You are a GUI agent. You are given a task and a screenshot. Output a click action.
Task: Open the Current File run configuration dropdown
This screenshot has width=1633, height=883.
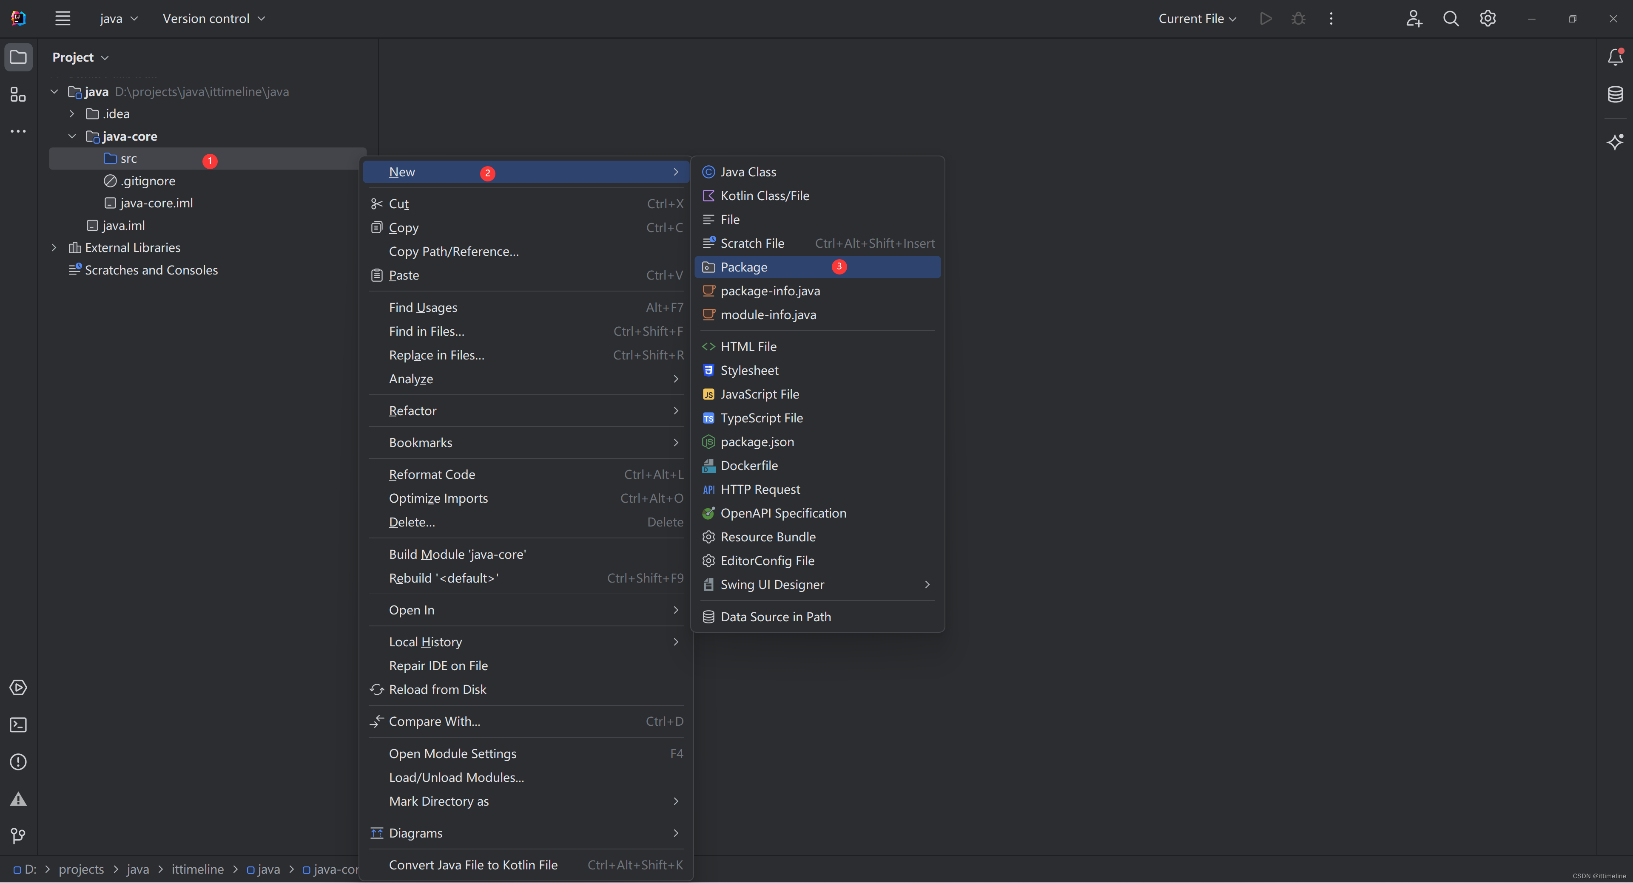tap(1197, 18)
